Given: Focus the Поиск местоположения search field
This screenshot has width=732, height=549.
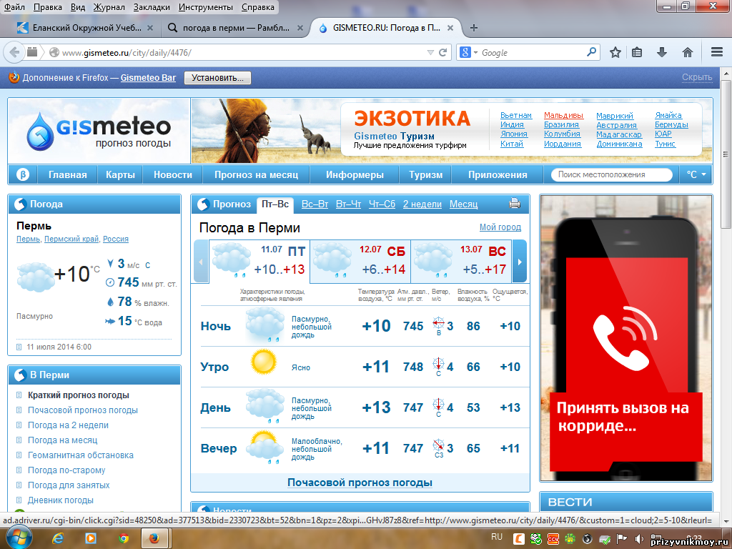Looking at the screenshot, I should point(612,174).
